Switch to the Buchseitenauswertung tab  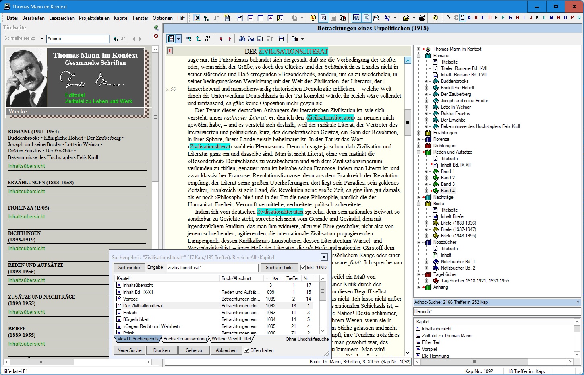[185, 339]
